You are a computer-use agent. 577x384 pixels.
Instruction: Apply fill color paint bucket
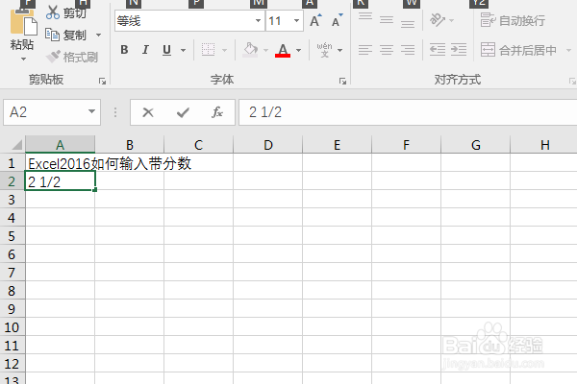click(x=250, y=50)
